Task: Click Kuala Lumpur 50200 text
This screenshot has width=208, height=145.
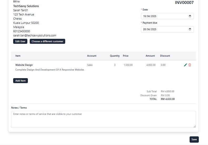Action: click(26, 23)
